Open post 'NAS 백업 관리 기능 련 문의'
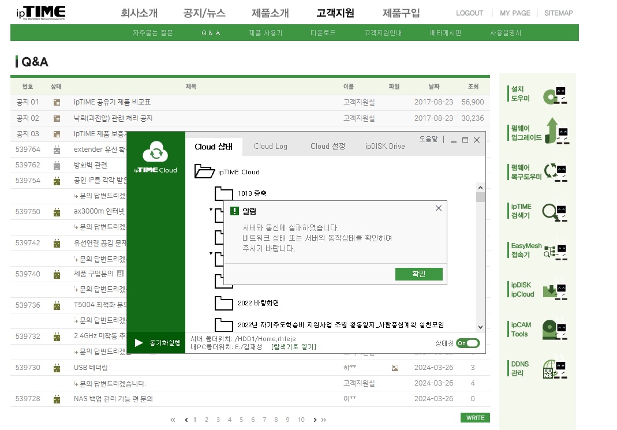The height and width of the screenshot is (430, 617). [113, 399]
